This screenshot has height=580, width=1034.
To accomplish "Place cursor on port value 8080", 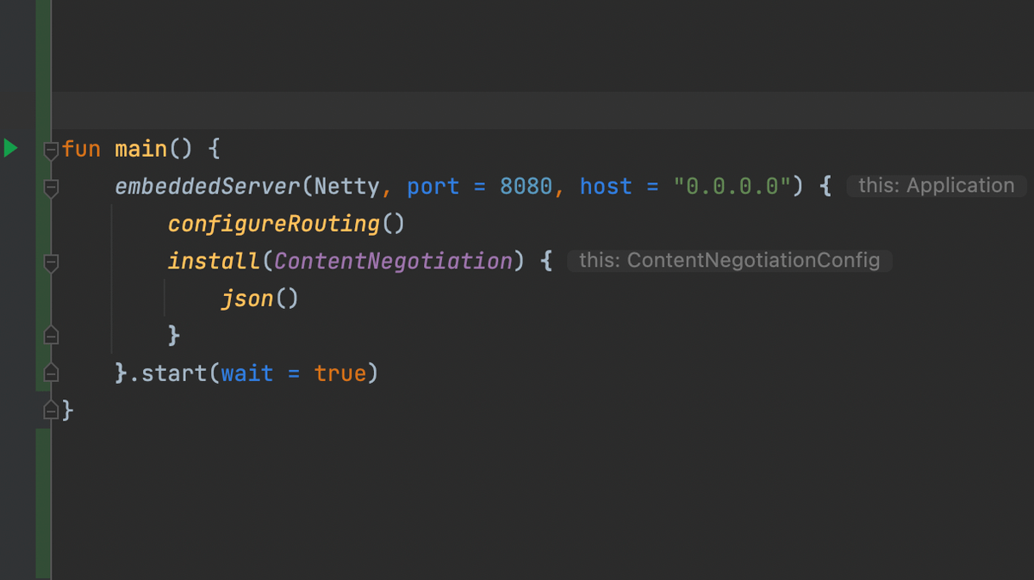I will point(526,187).
